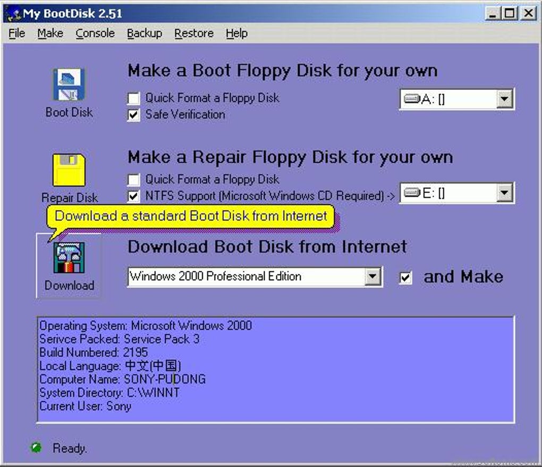Close the My BootDisk window
The width and height of the screenshot is (542, 467).
coord(529,14)
